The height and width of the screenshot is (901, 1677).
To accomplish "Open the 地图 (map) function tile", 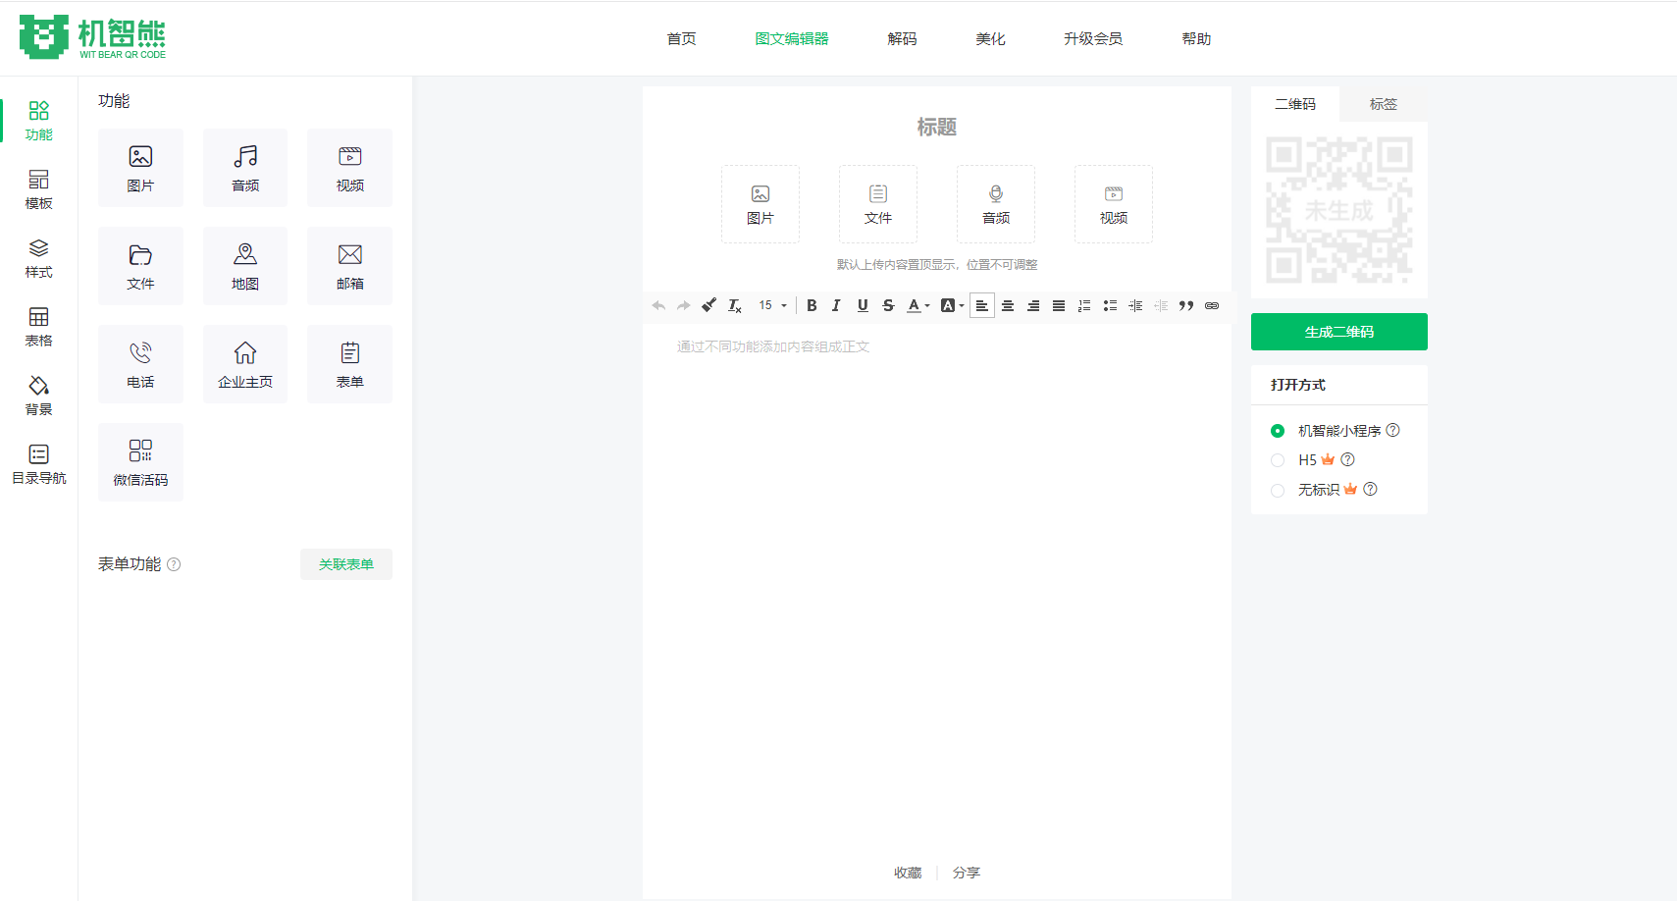I will tap(244, 266).
